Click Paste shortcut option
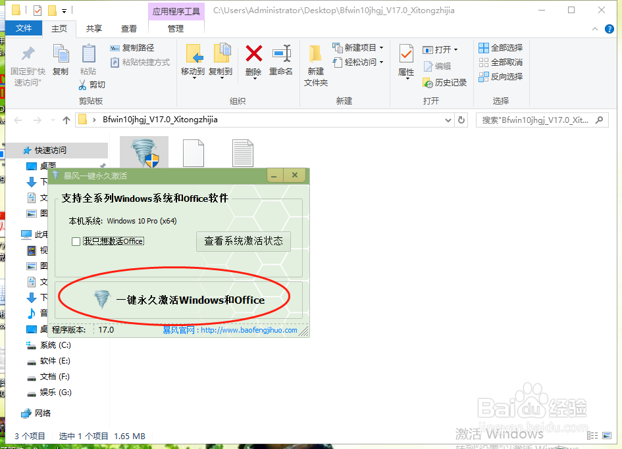Image resolution: width=622 pixels, height=449 pixels. tap(140, 62)
